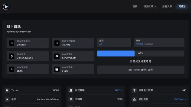
Task: Click the cumulative rewards 600779.46
Action: point(178,99)
